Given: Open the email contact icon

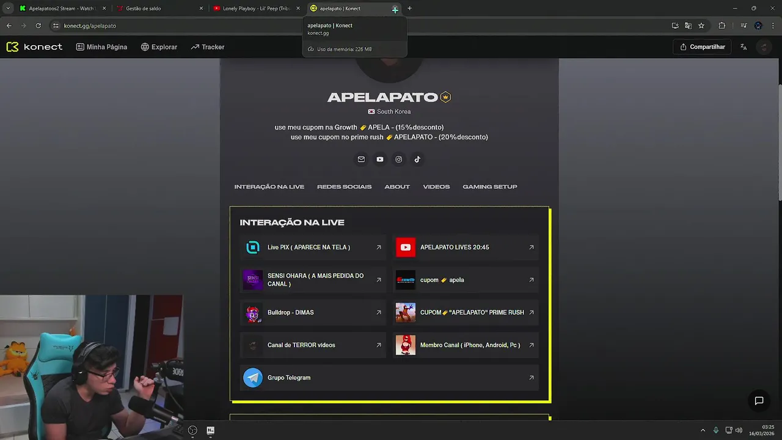Looking at the screenshot, I should [361, 159].
